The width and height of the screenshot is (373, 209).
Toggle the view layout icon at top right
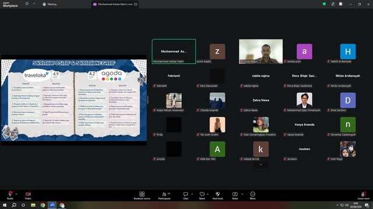pos(341,4)
